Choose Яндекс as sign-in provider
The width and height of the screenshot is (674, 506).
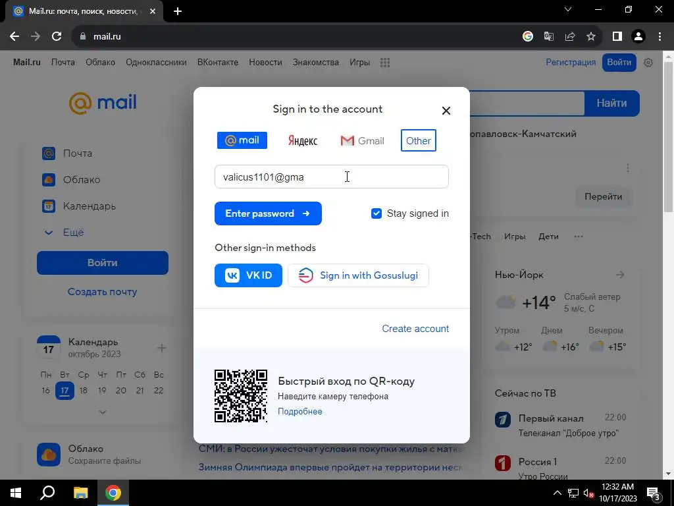pyautogui.click(x=303, y=141)
